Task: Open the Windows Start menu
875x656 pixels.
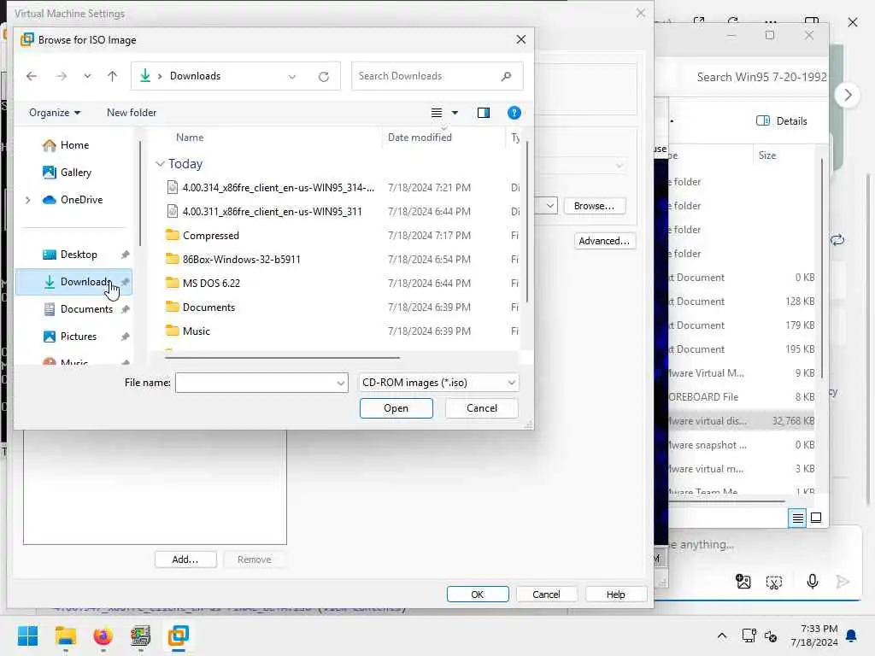Action: coord(28,635)
